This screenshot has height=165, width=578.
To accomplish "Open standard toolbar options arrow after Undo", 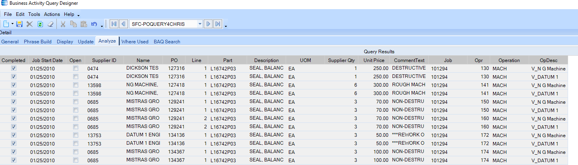I will click(102, 26).
